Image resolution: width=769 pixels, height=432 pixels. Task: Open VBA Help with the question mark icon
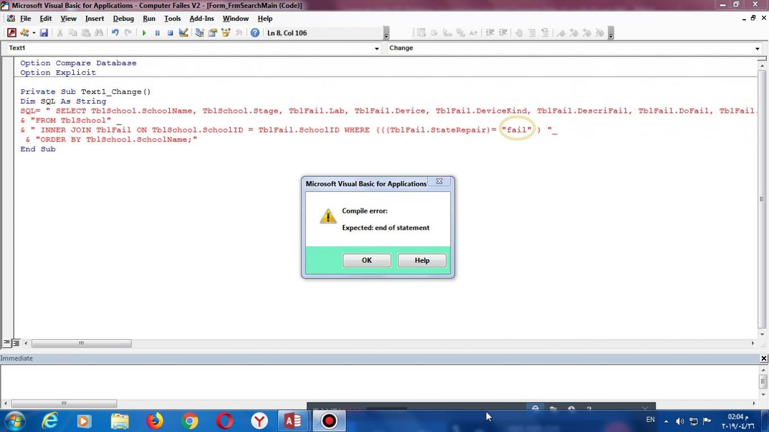tap(255, 33)
